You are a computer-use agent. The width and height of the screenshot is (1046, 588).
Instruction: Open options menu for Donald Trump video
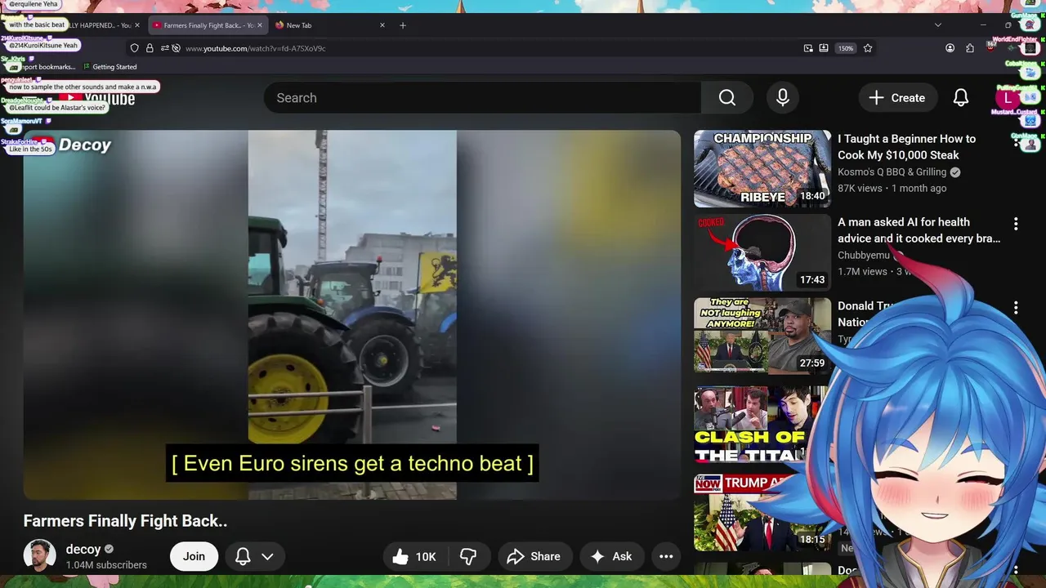tap(1016, 308)
